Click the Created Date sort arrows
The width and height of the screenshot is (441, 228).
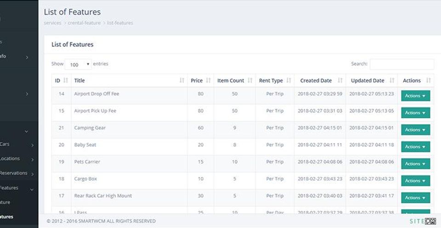coord(340,81)
